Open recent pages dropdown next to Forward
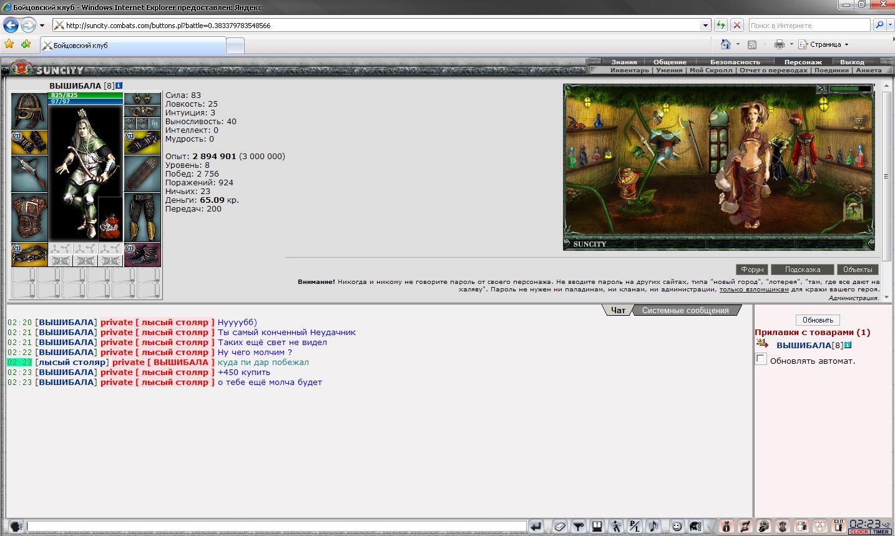The width and height of the screenshot is (895, 536). (42, 26)
